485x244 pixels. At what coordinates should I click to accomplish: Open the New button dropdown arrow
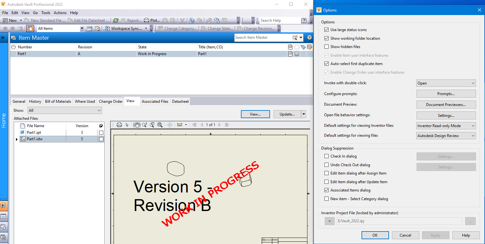tap(21, 20)
